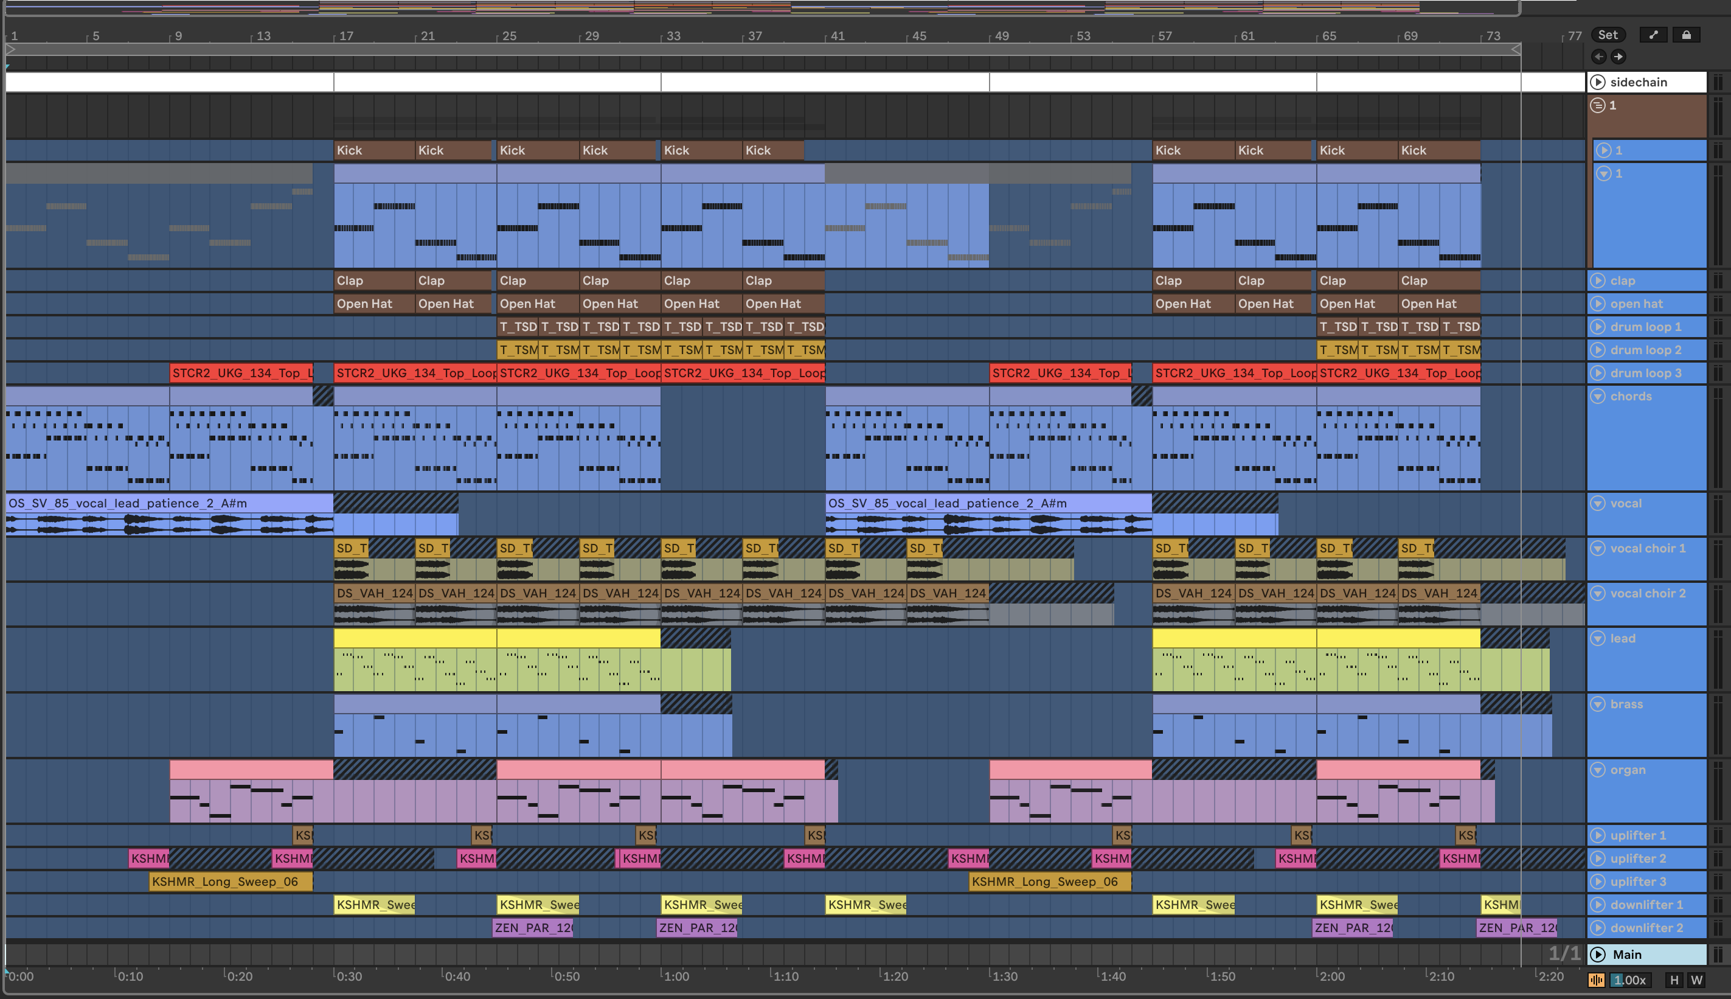
Task: Toggle the automation lock icon
Action: pyautogui.click(x=1686, y=35)
